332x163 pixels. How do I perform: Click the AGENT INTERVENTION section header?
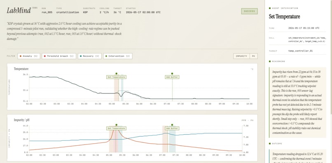coord(283,8)
